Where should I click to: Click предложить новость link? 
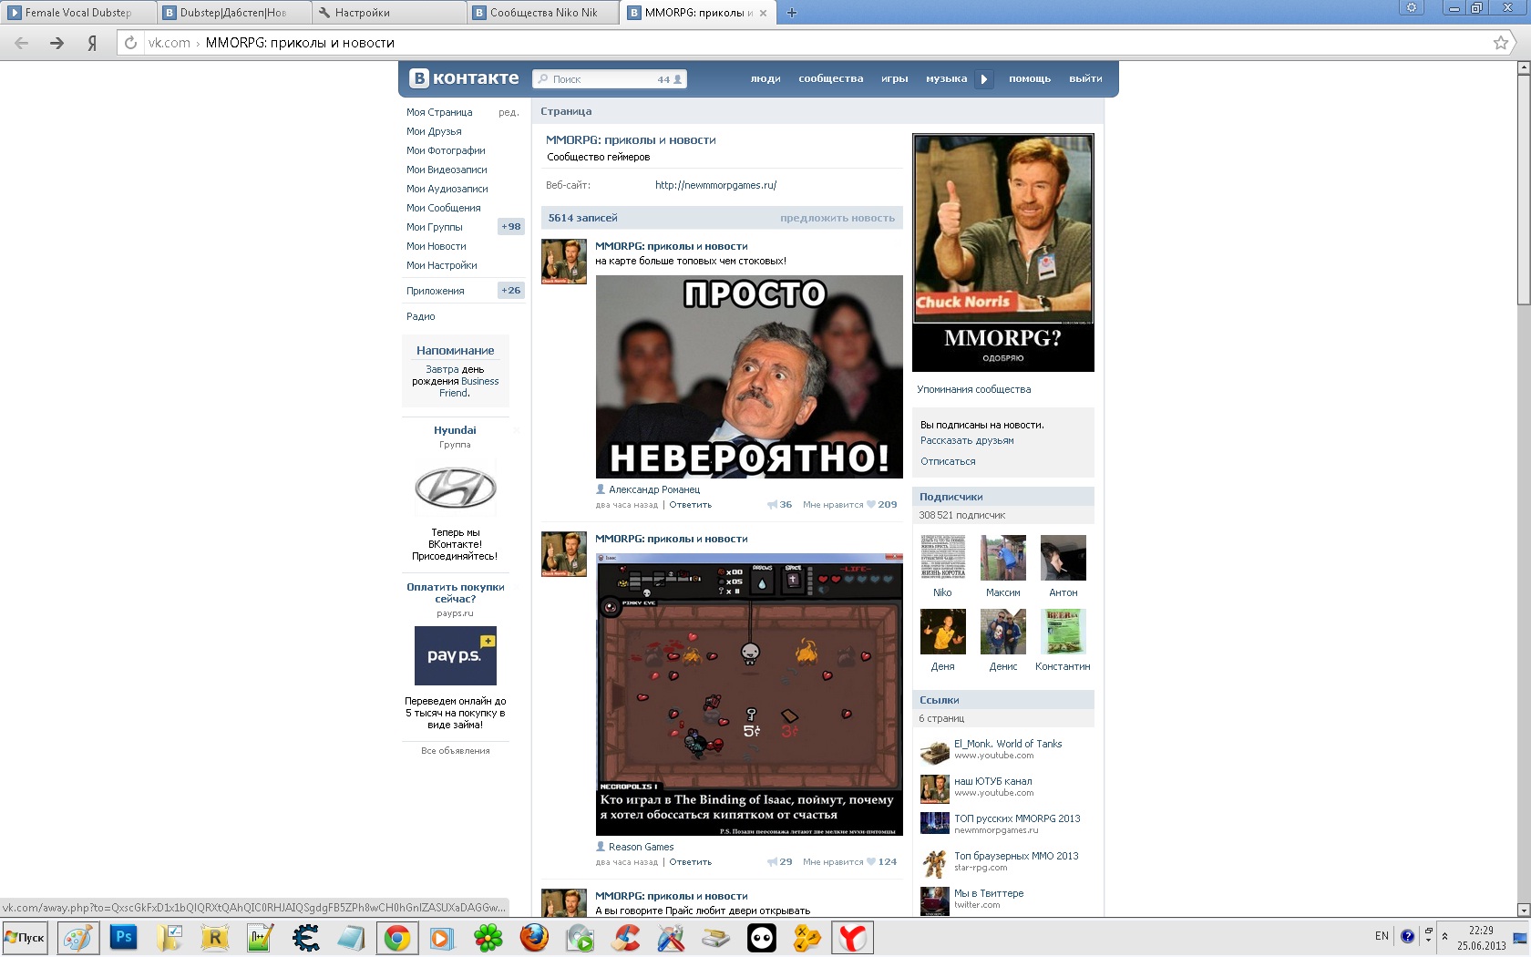click(x=837, y=219)
